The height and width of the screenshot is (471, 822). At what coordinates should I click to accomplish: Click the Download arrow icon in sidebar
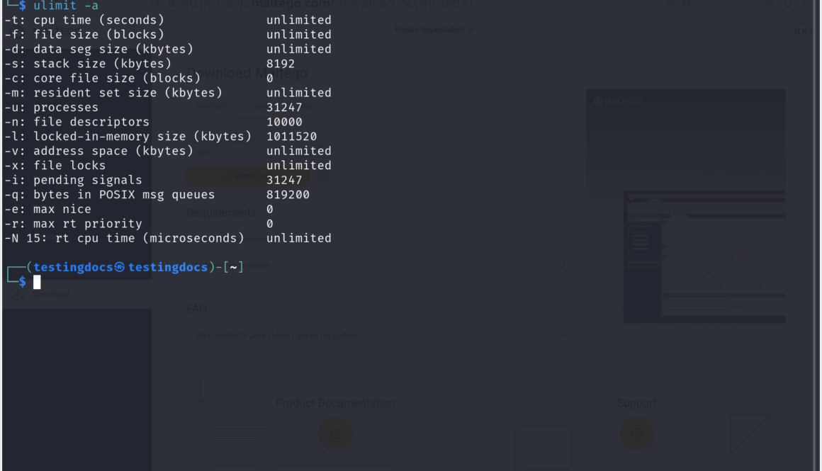(18, 294)
